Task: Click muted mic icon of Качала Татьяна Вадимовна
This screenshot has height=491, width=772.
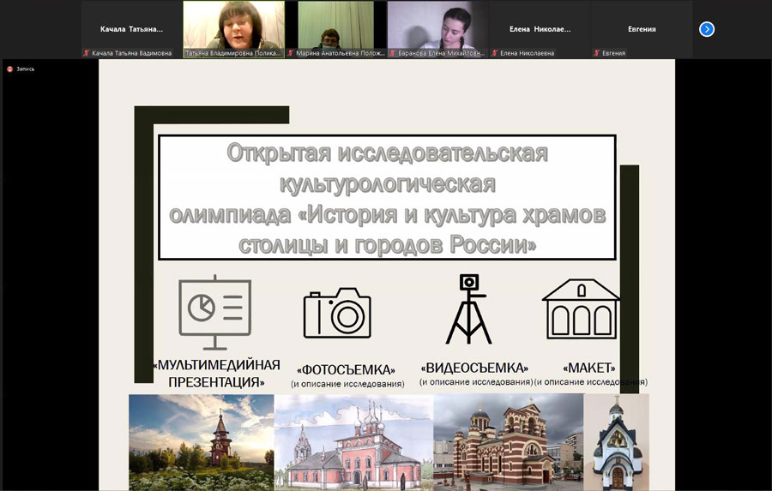Action: coord(87,53)
